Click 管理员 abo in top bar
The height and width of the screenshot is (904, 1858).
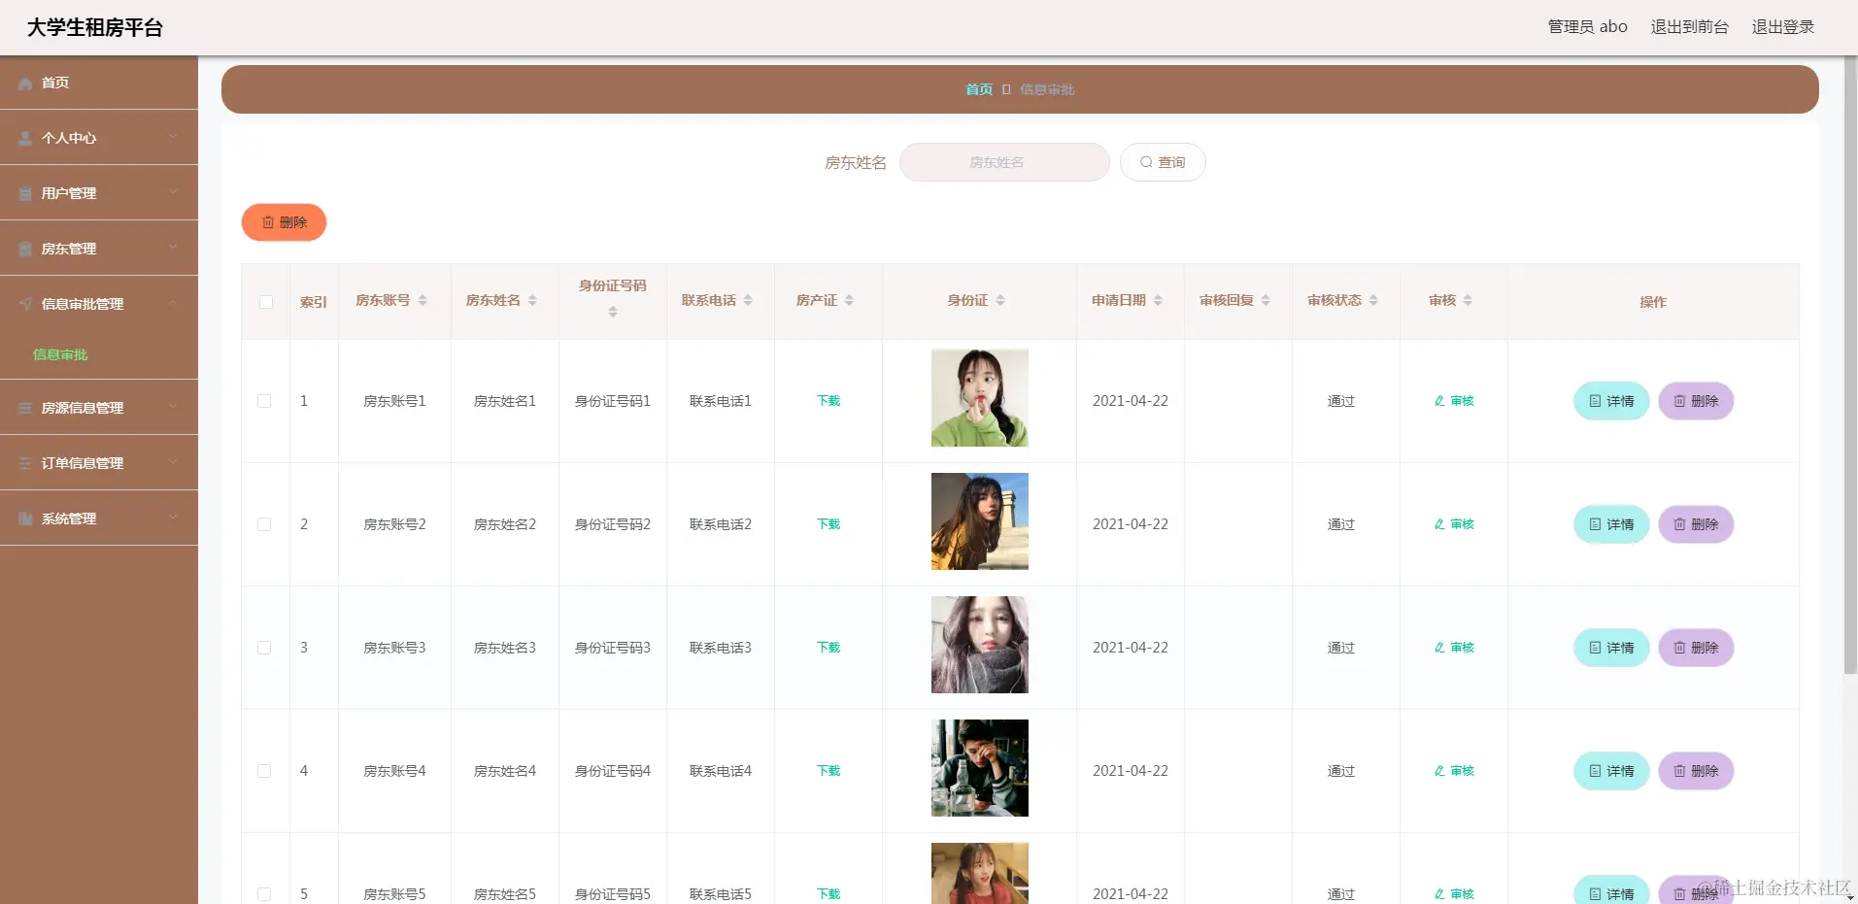click(1587, 27)
